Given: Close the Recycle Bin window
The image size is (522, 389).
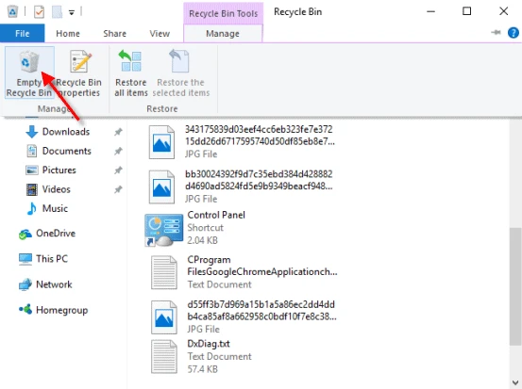Looking at the screenshot, I should (x=504, y=11).
